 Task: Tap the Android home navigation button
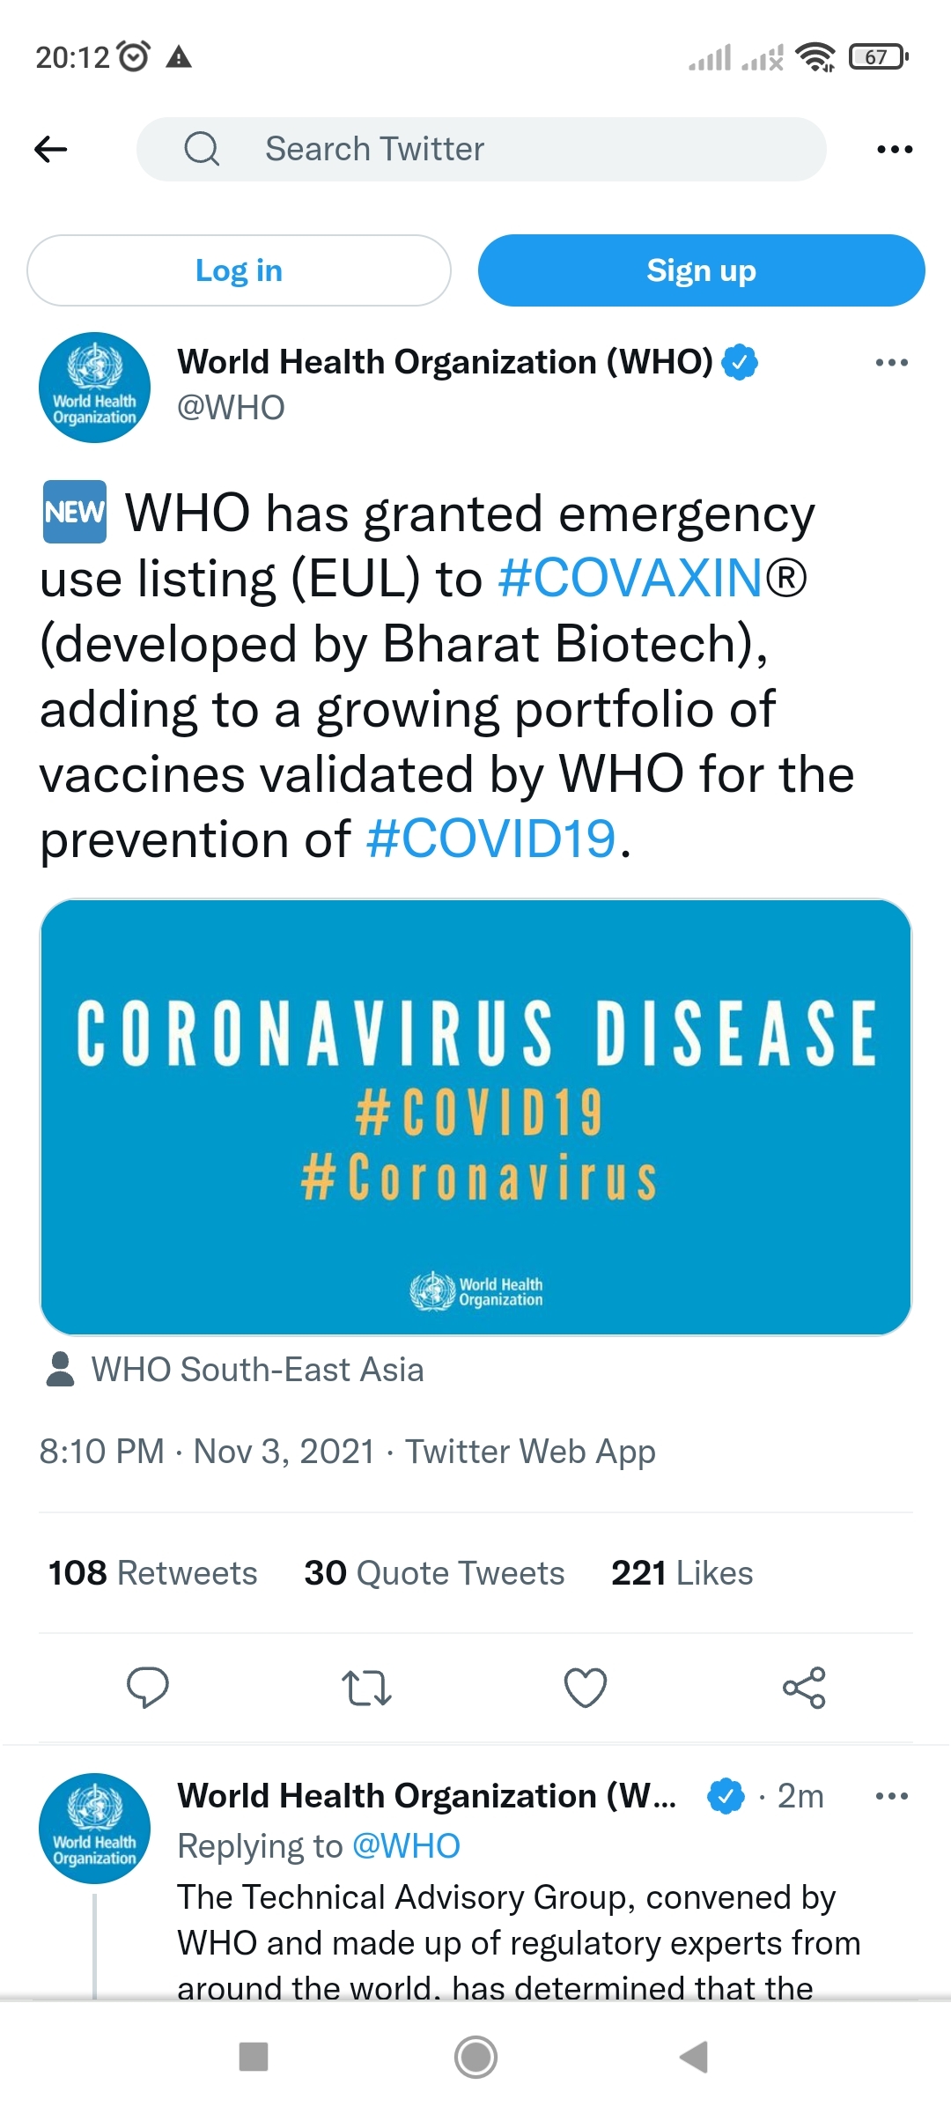point(475,2058)
